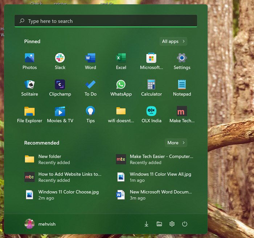Open WhatsApp from pinned apps
Viewport: 254px width, 238px height.
(x=121, y=88)
